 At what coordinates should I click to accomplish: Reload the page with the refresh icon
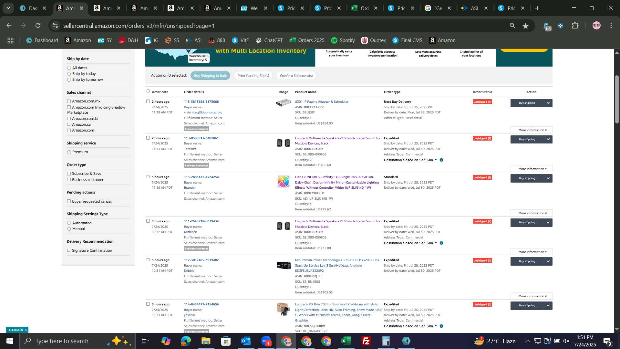point(38,26)
